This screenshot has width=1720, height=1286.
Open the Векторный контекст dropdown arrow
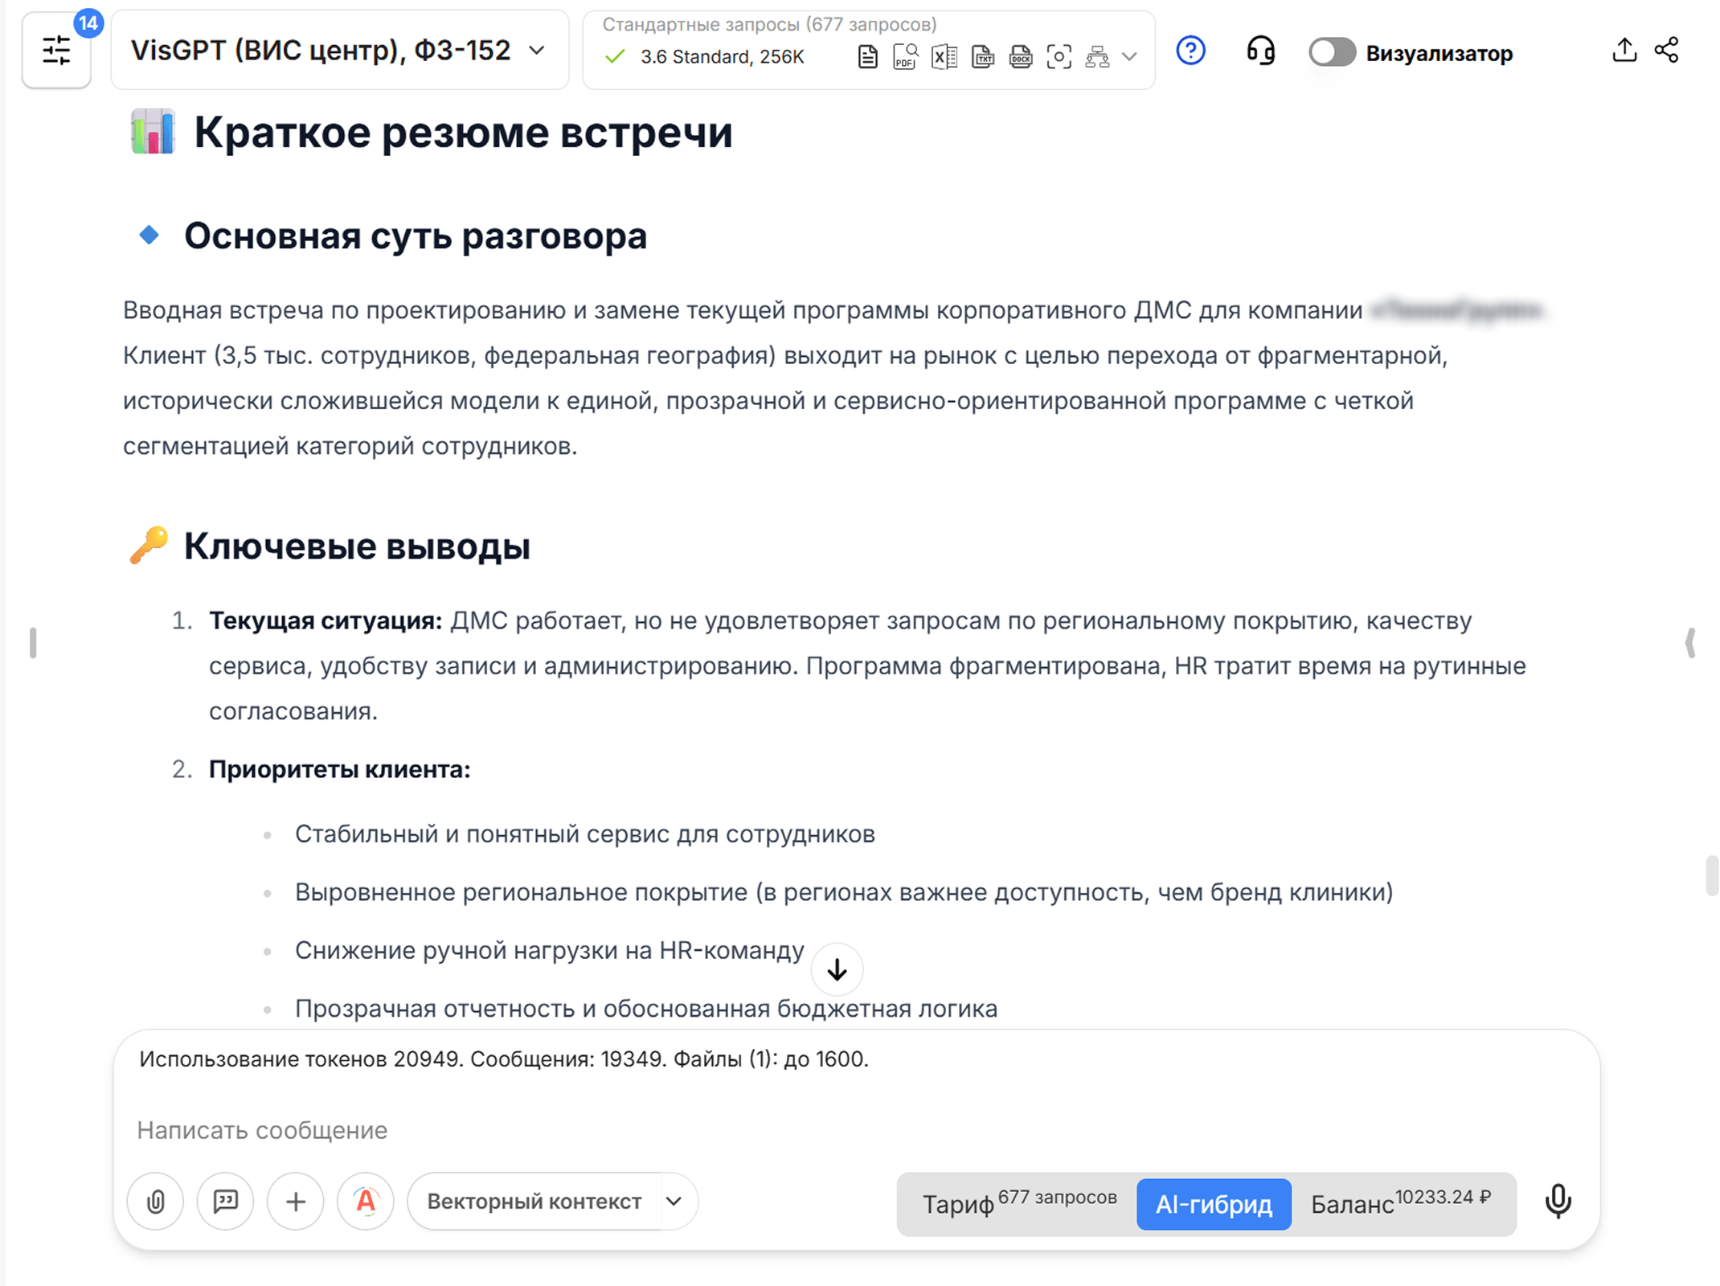(x=674, y=1201)
